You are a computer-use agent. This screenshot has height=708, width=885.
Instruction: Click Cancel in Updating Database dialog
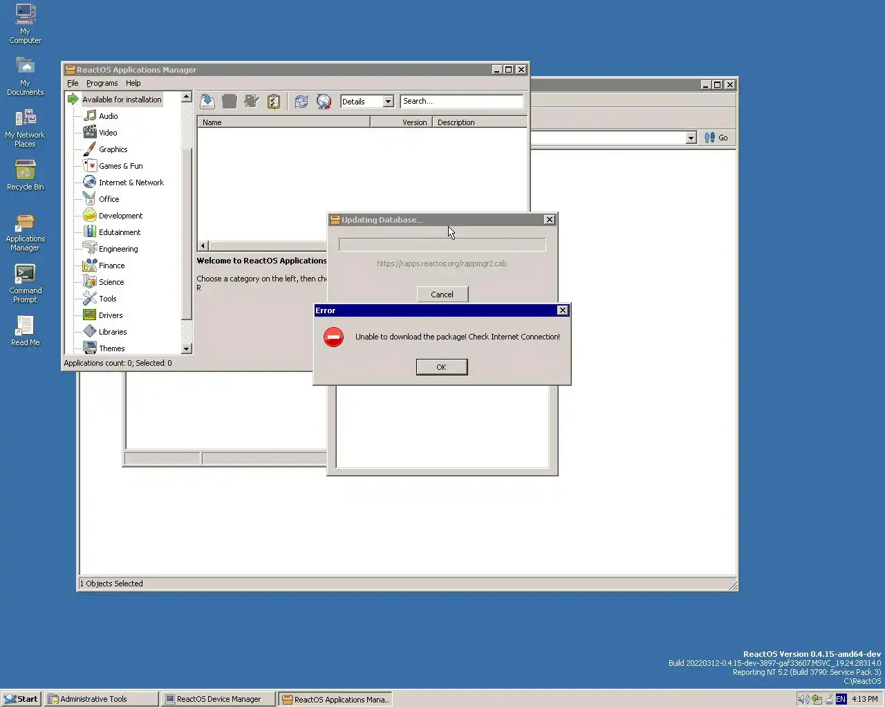[442, 295]
